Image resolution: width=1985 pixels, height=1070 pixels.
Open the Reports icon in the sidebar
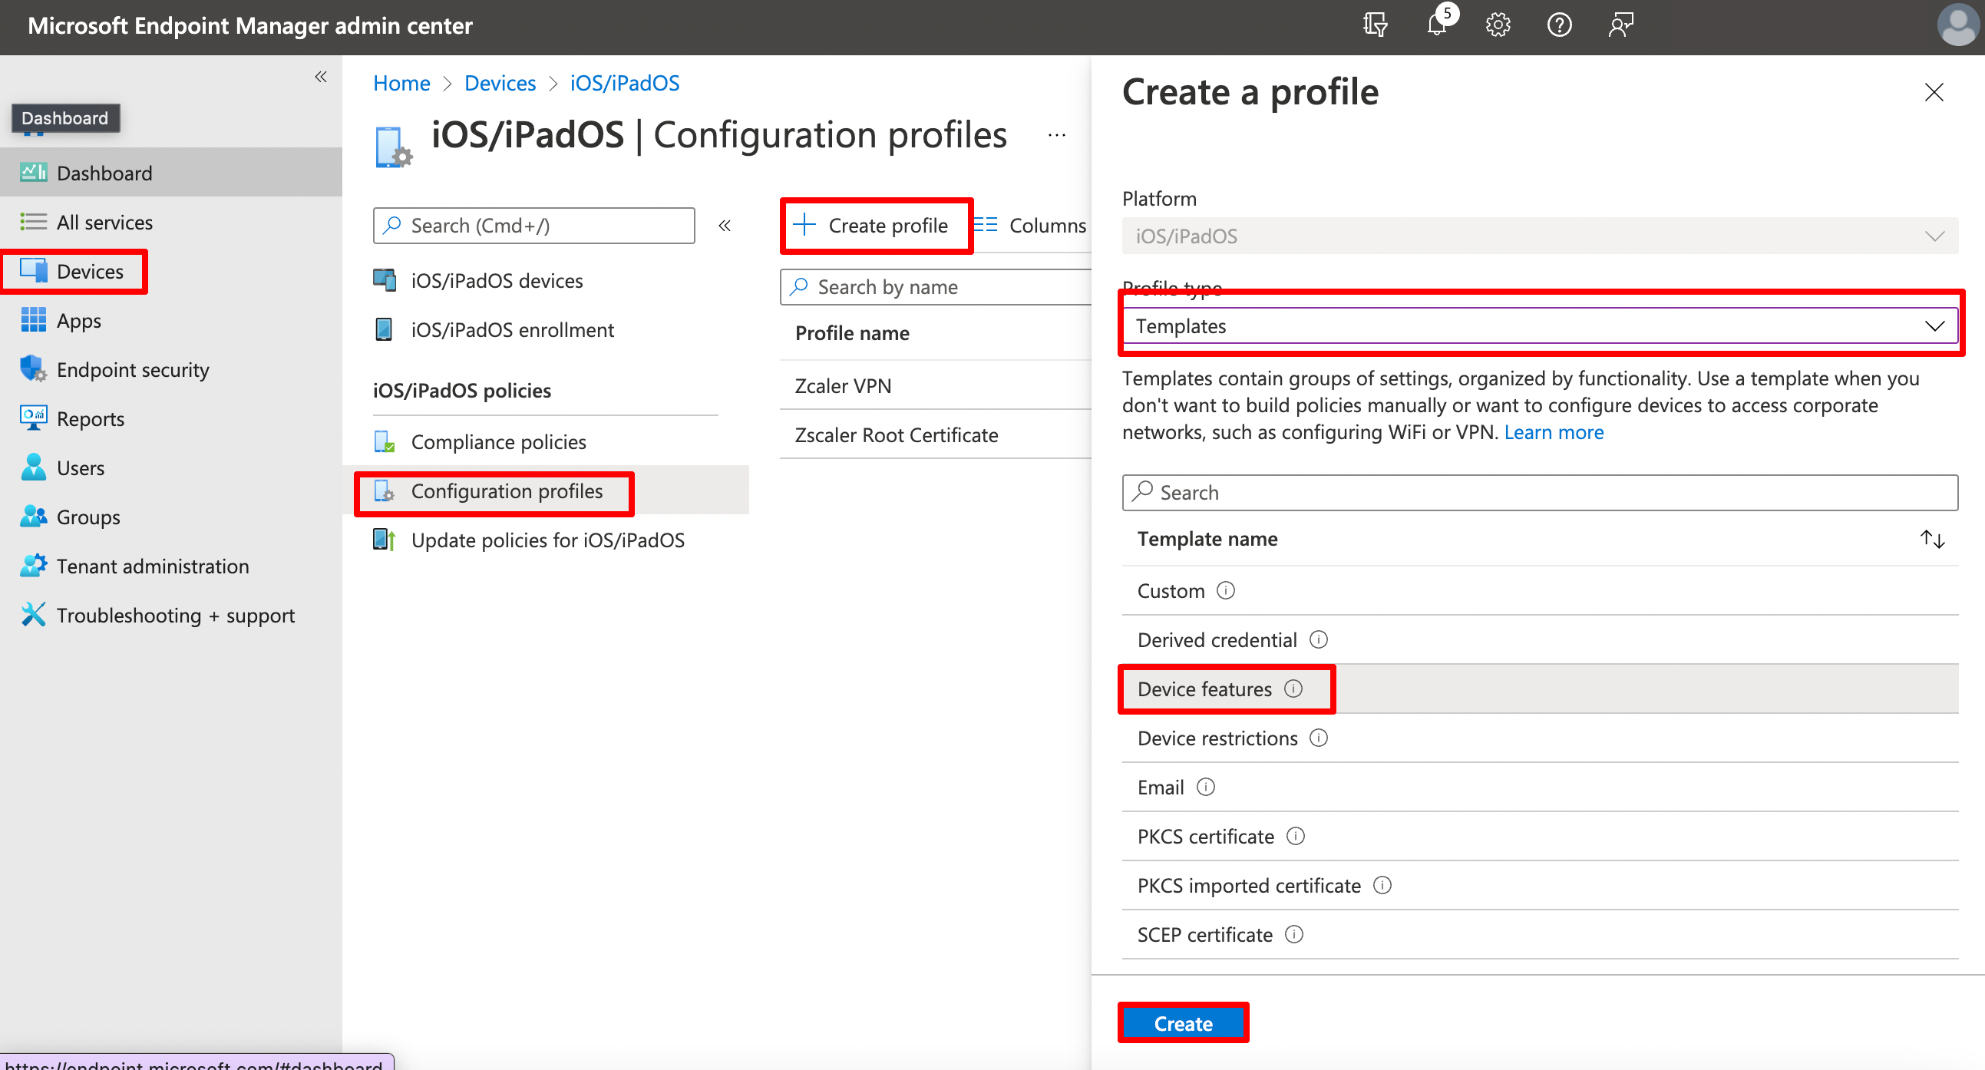click(32, 418)
